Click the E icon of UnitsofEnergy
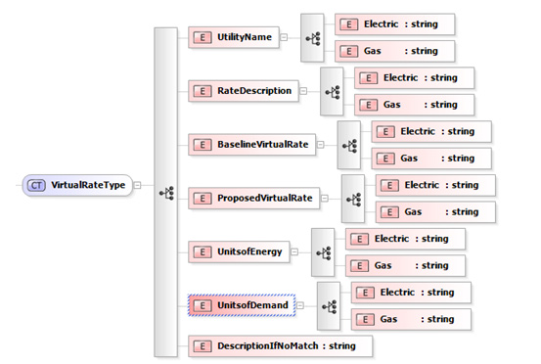The width and height of the screenshot is (541, 364). 203,251
